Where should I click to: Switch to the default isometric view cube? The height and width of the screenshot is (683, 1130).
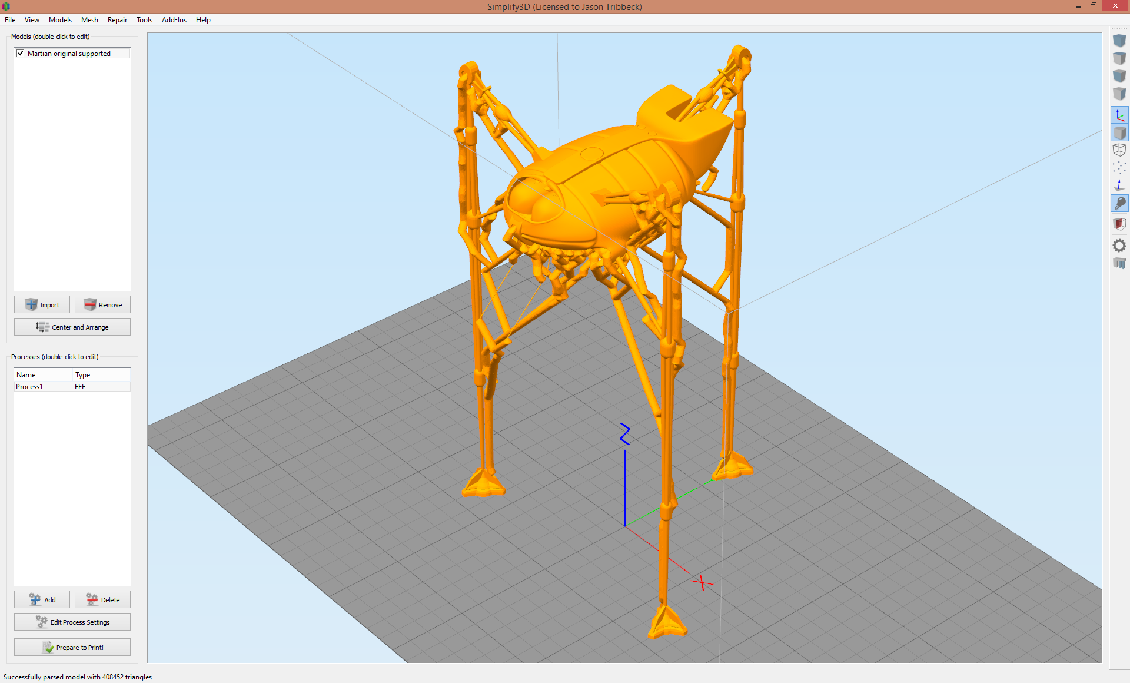coord(1119,41)
